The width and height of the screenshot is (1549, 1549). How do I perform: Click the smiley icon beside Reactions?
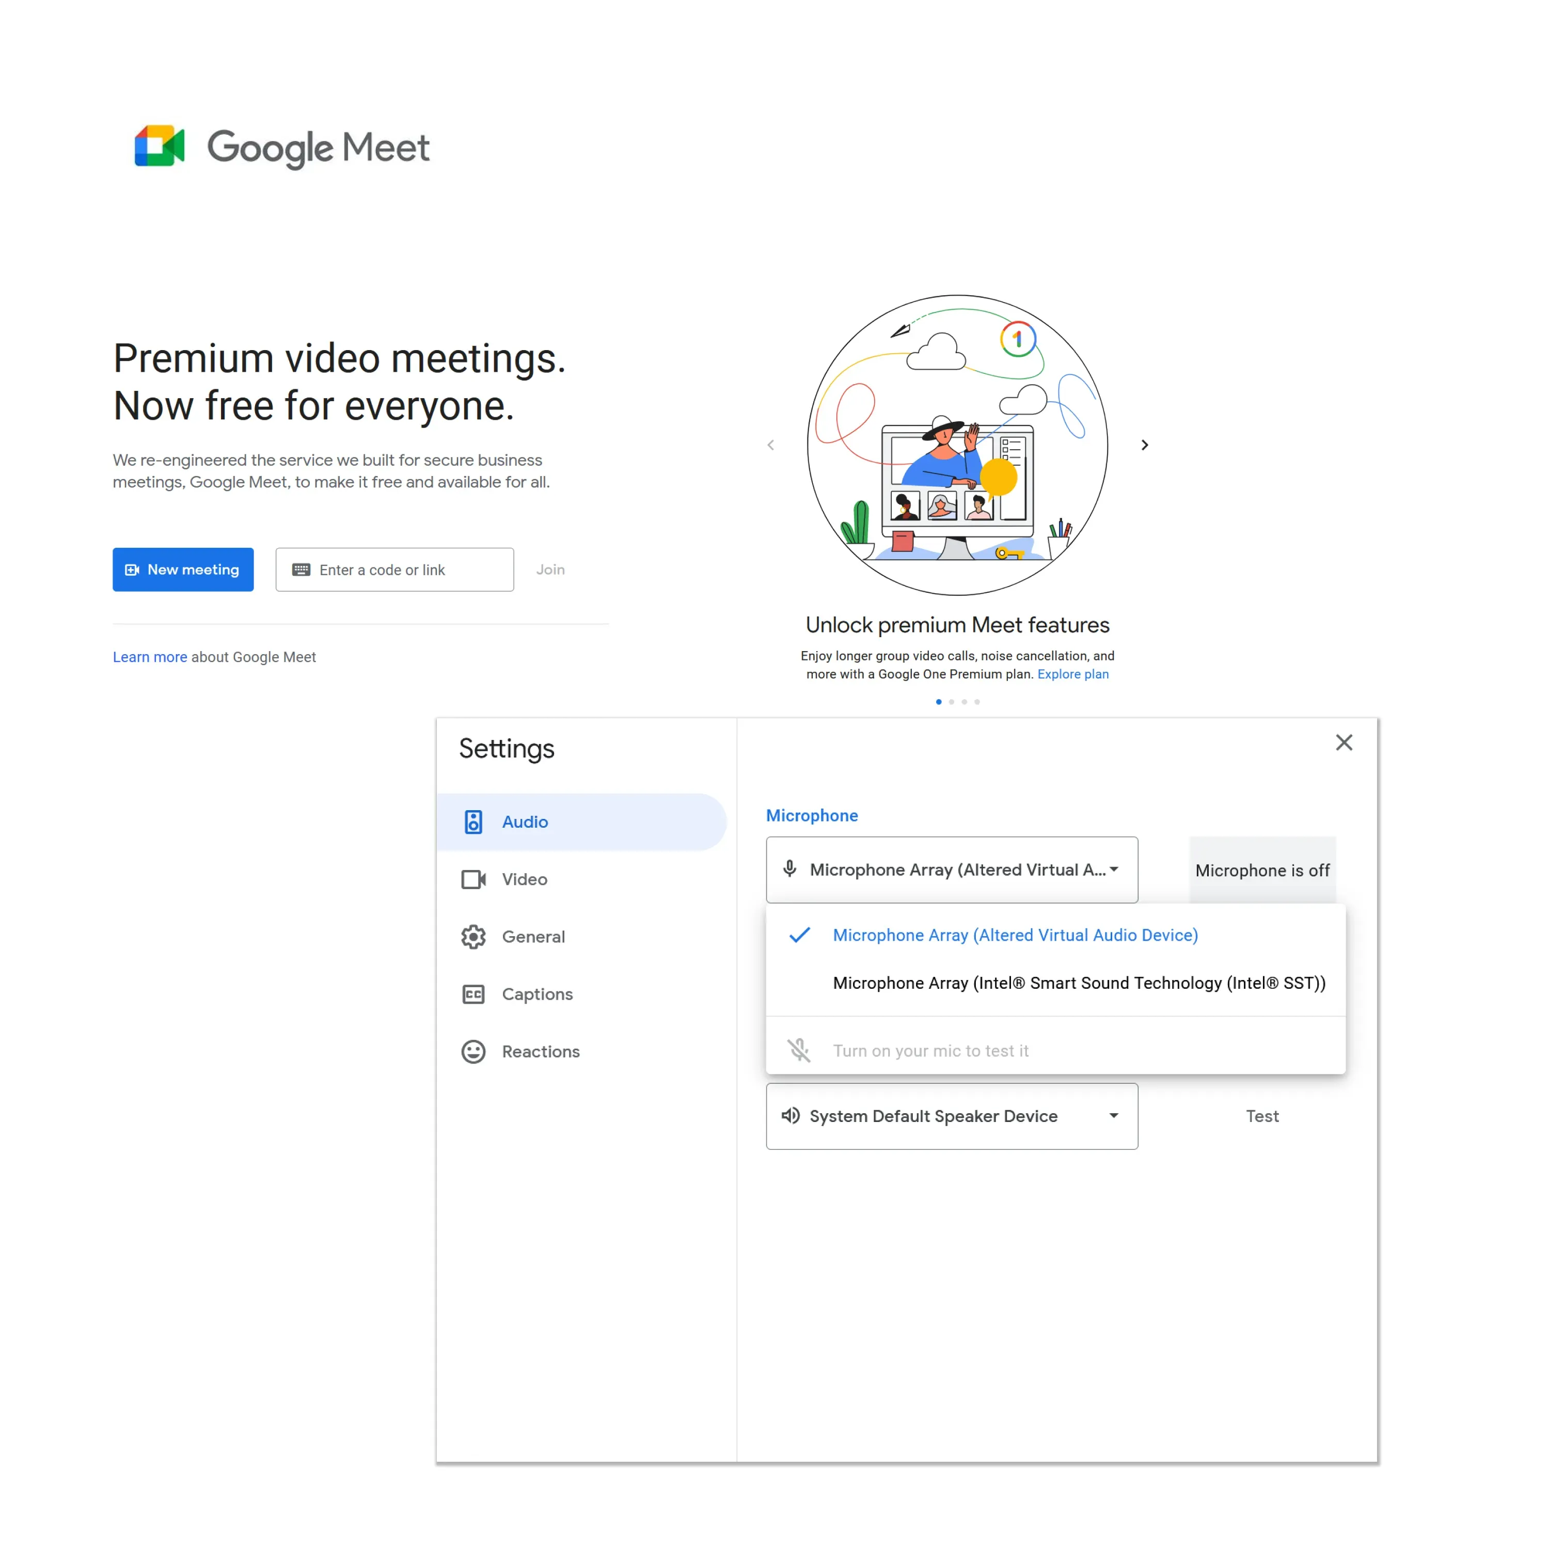473,1051
